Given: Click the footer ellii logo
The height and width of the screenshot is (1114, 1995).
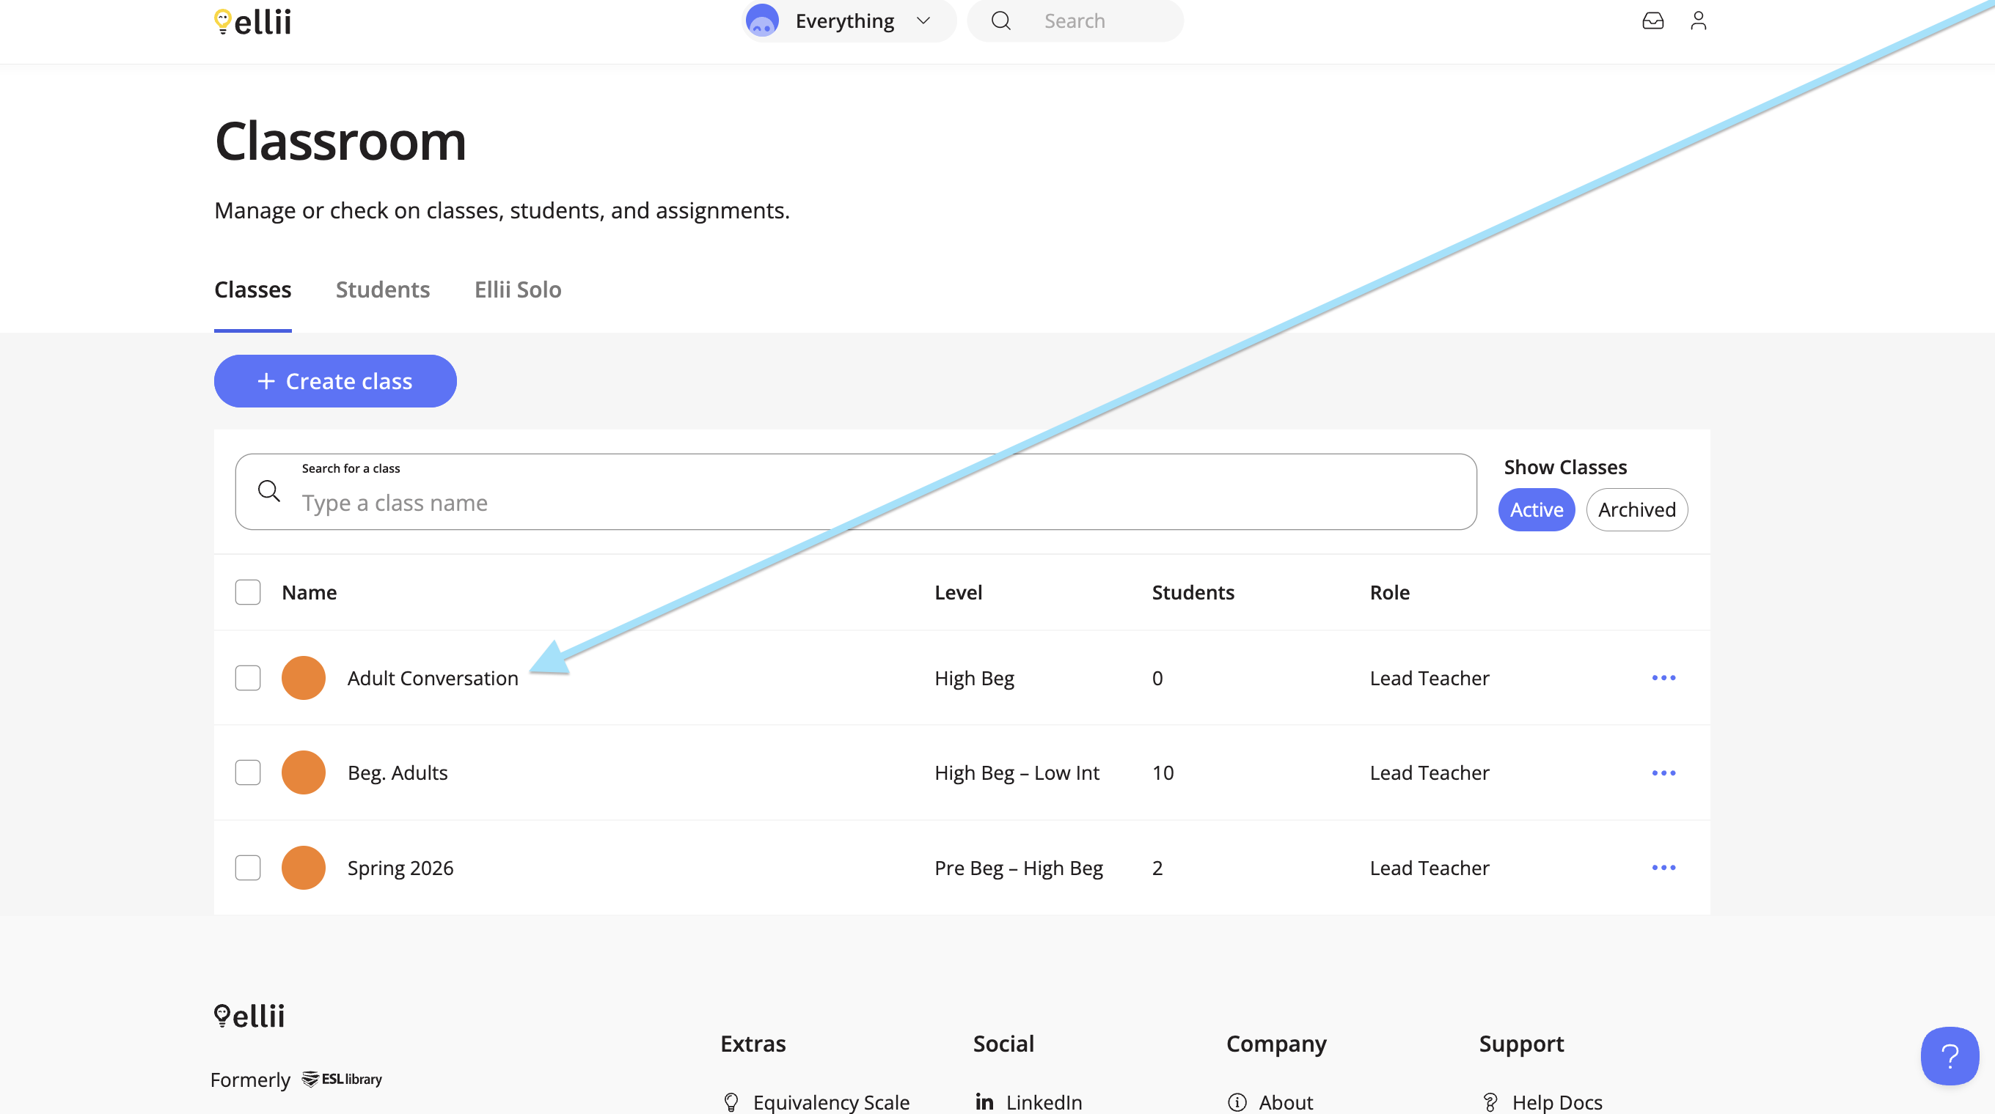Looking at the screenshot, I should 249,1016.
